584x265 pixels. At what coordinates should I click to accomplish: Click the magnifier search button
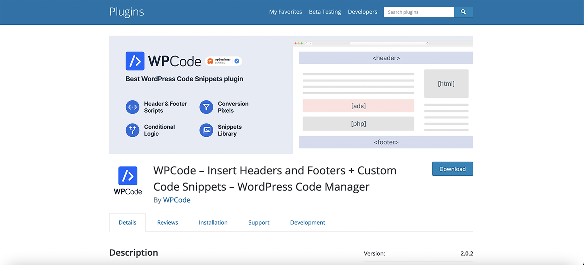point(463,12)
